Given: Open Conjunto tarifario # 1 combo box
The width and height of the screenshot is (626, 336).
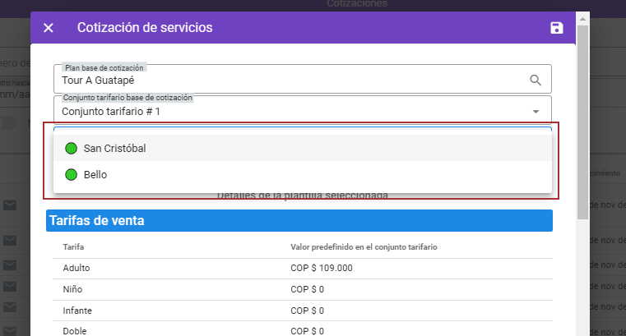Looking at the screenshot, I should click(x=288, y=111).
